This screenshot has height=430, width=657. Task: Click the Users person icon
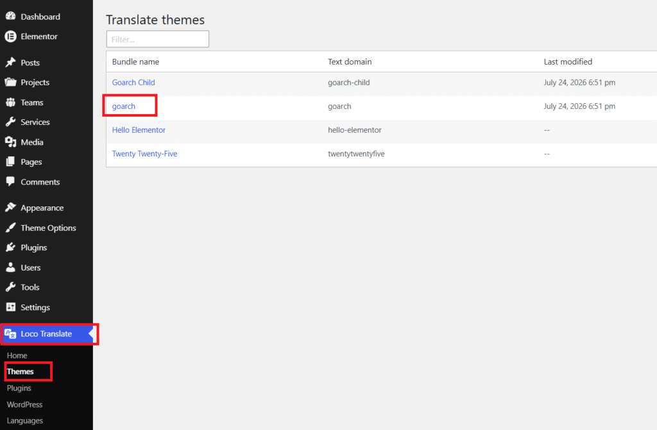click(10, 267)
